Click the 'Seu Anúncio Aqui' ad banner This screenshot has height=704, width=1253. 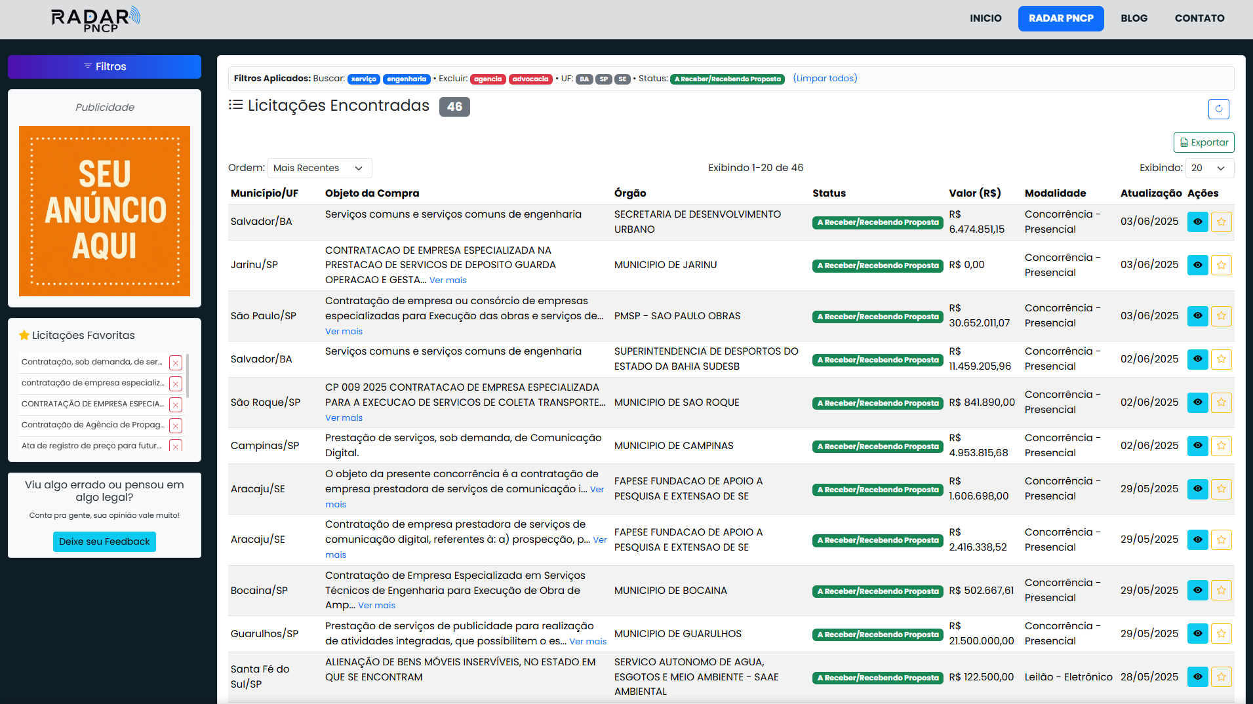(104, 211)
